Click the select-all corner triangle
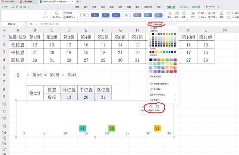 4,30
